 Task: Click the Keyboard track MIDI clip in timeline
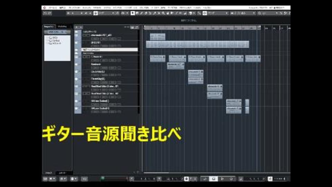pos(176,66)
